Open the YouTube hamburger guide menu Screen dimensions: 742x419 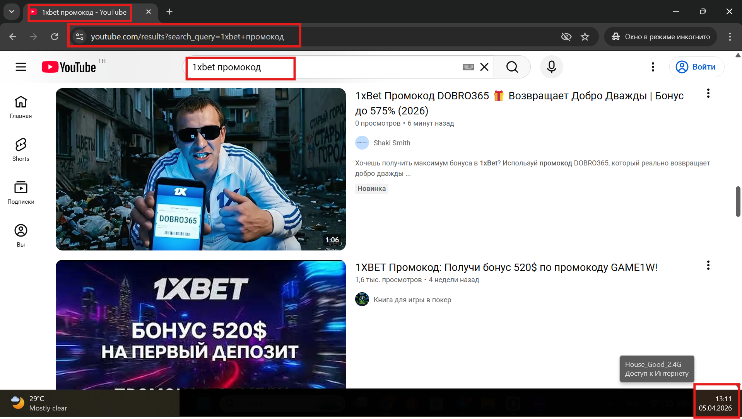[21, 67]
